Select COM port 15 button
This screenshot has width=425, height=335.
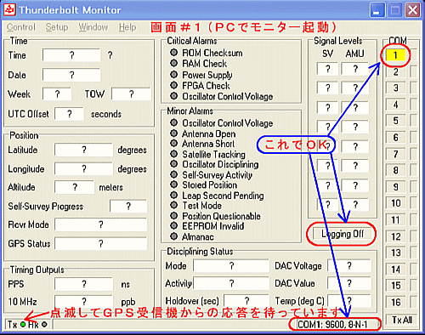(x=395, y=285)
